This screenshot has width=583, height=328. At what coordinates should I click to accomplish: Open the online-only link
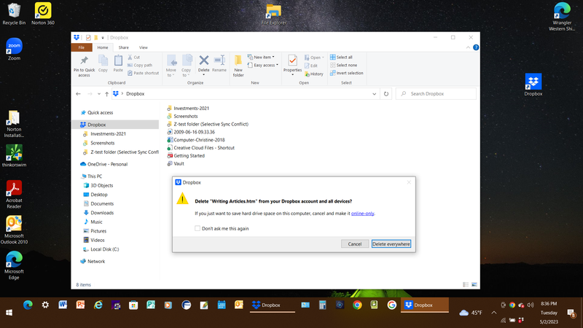click(x=362, y=214)
